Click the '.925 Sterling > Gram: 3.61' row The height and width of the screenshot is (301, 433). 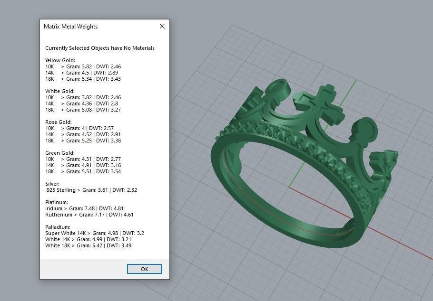click(91, 190)
